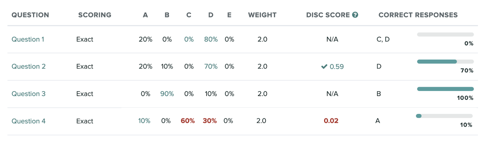The height and width of the screenshot is (148, 487).
Task: Click the Weight column header
Action: click(262, 15)
